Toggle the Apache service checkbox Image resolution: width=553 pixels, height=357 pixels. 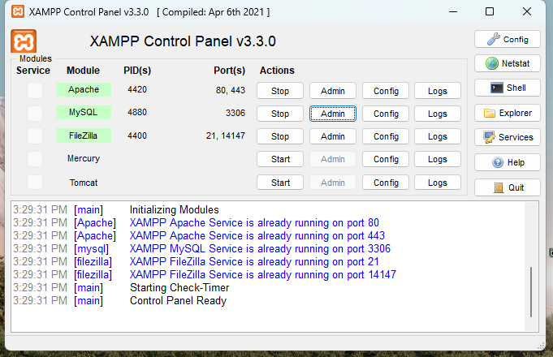pyautogui.click(x=35, y=90)
